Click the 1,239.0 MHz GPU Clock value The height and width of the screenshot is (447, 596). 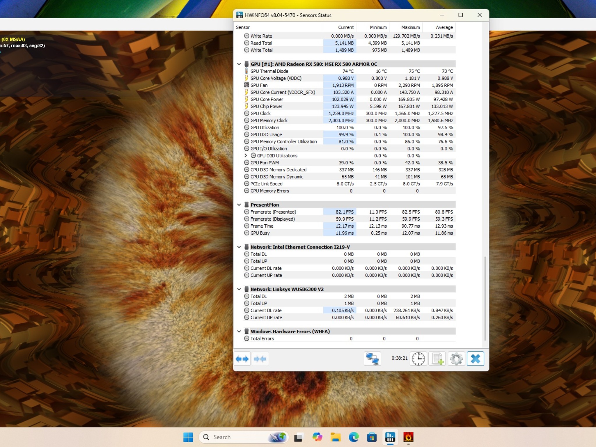click(341, 113)
